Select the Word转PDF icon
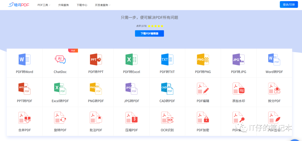Screen dimensions: 302x141 [x=274, y=59]
